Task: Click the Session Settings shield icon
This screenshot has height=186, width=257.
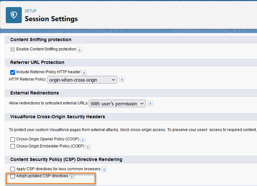Action: pyautogui.click(x=14, y=15)
